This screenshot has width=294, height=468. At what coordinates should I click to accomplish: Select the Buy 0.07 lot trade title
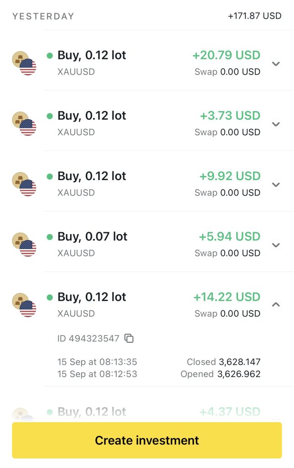(x=92, y=237)
